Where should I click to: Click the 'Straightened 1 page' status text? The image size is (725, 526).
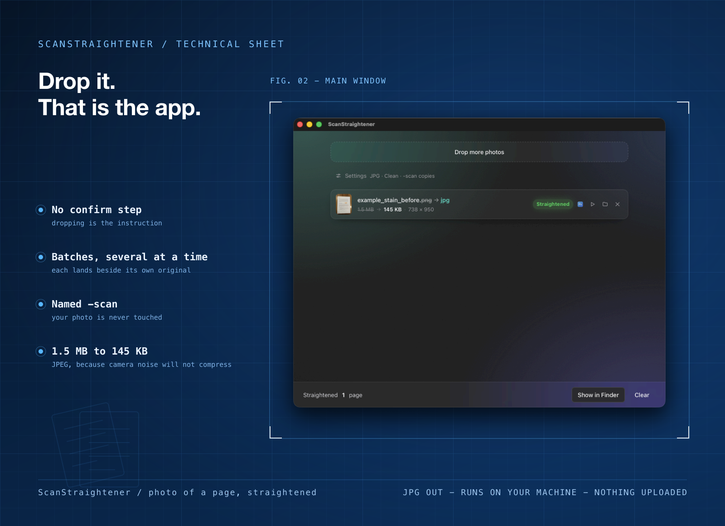click(333, 395)
